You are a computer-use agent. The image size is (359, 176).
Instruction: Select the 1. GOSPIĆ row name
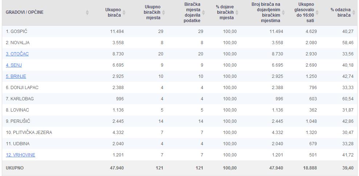point(16,32)
